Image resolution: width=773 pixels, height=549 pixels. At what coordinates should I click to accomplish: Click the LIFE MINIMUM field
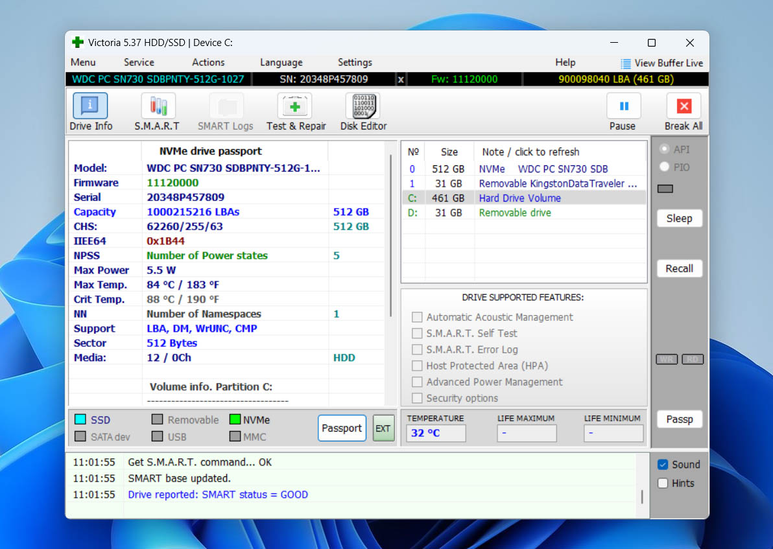613,433
